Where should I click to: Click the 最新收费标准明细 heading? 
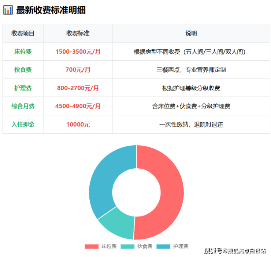click(51, 10)
